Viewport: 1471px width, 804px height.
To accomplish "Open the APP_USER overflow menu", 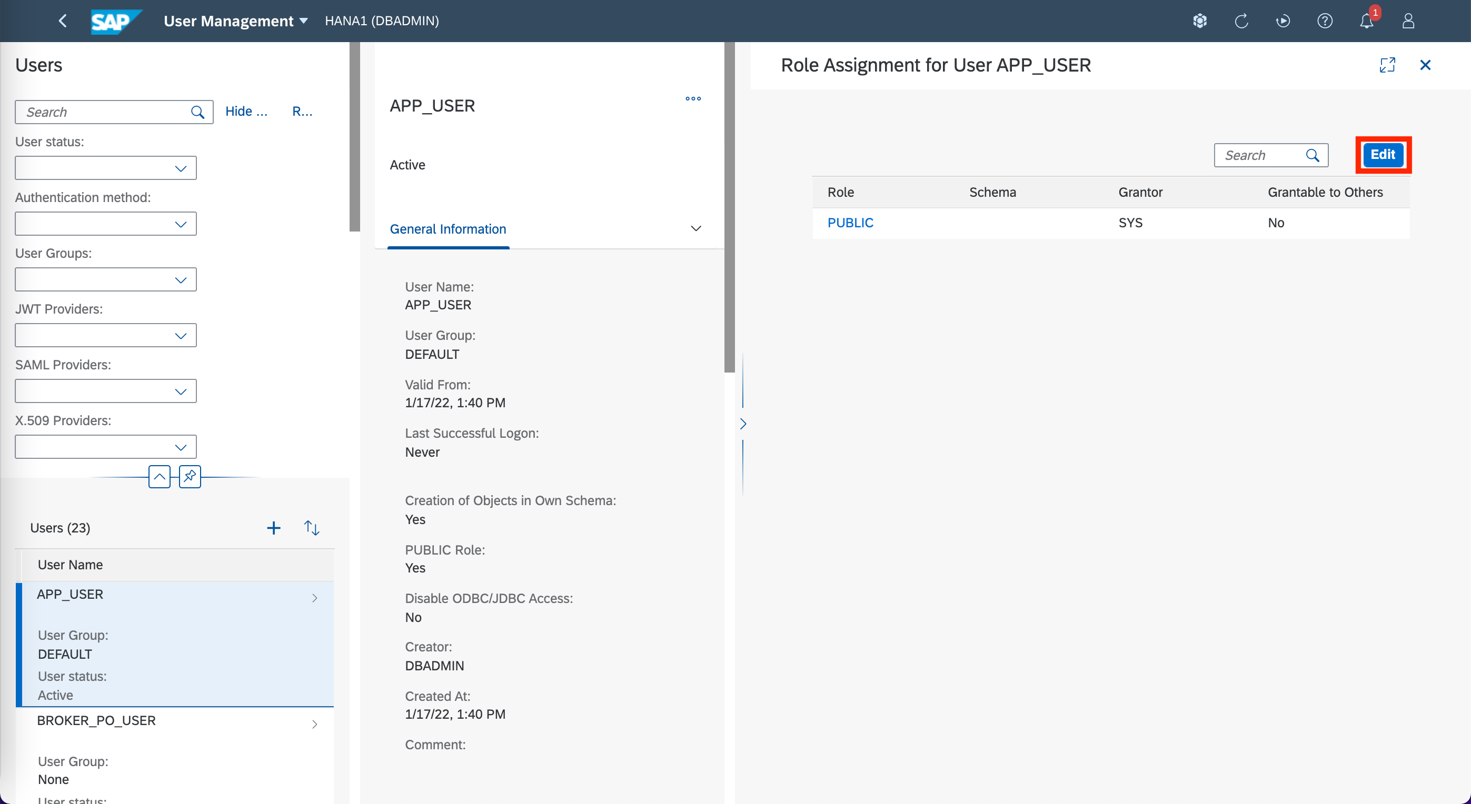I will [x=693, y=99].
